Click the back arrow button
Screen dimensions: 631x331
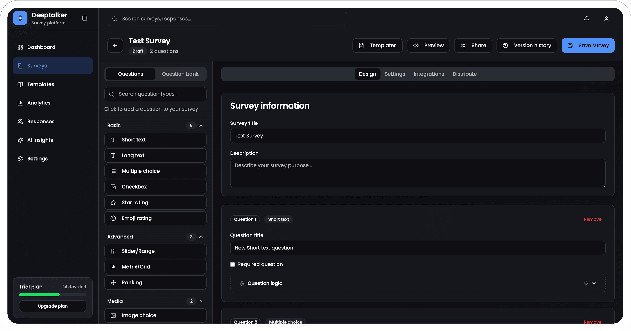point(115,46)
